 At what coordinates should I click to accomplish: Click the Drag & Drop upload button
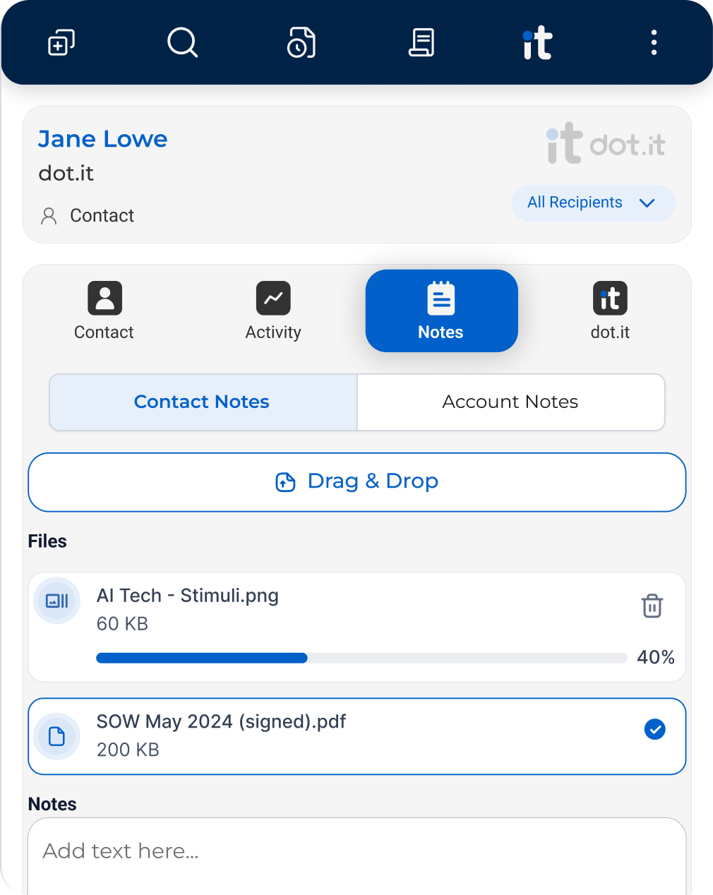(x=356, y=482)
